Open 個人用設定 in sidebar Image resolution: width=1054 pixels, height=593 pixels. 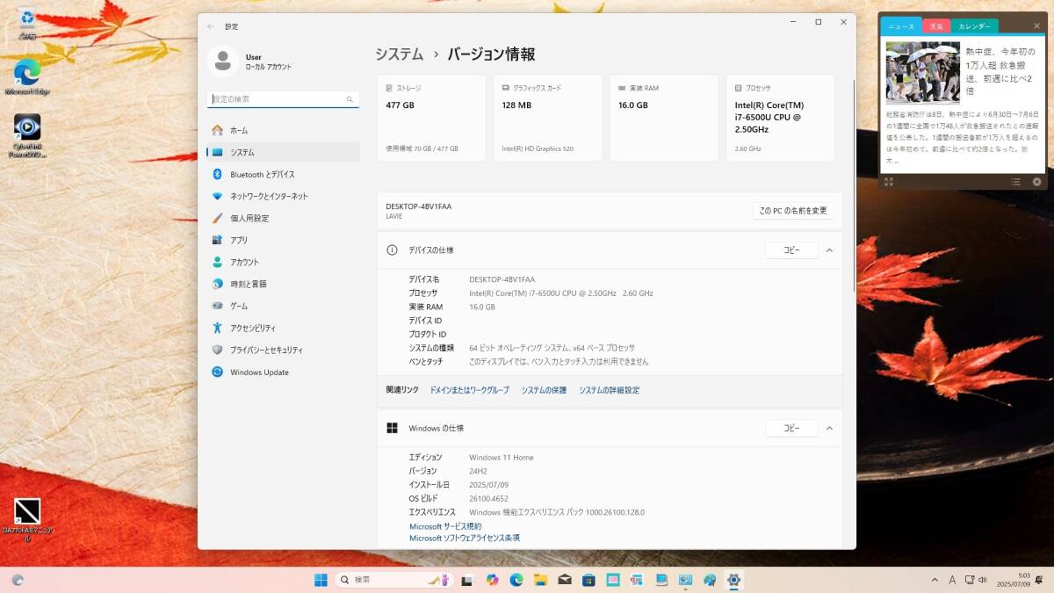tap(283, 218)
